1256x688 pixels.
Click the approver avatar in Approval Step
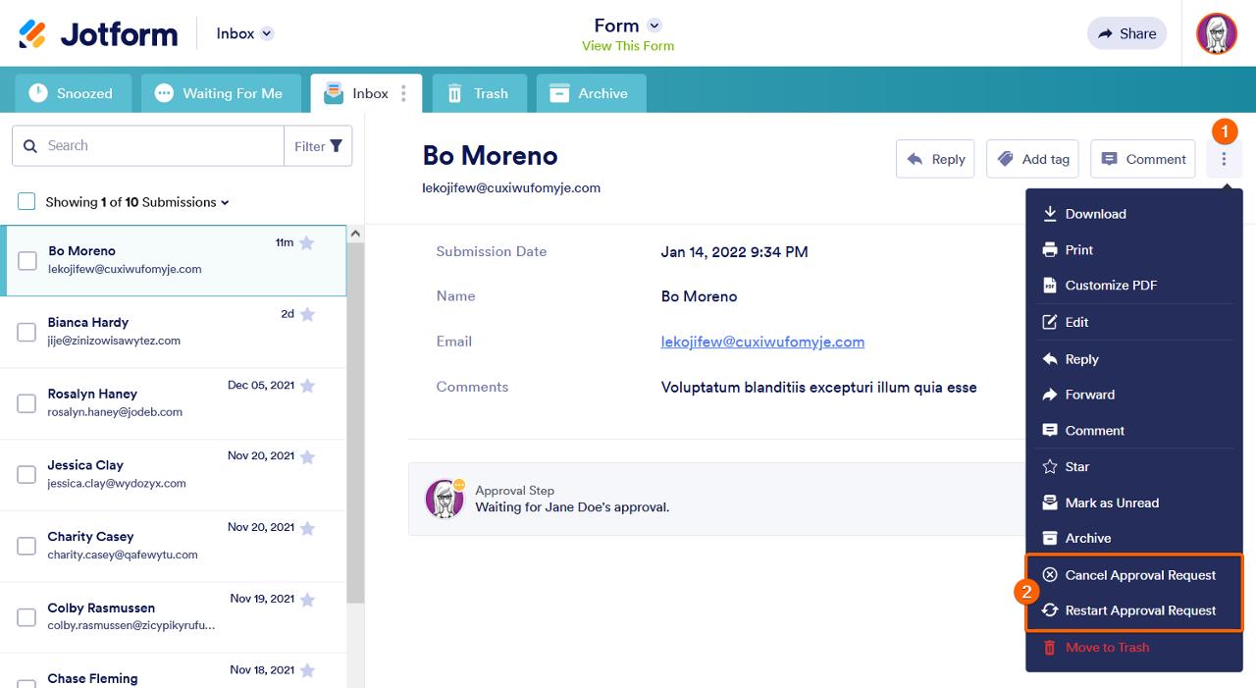click(445, 499)
